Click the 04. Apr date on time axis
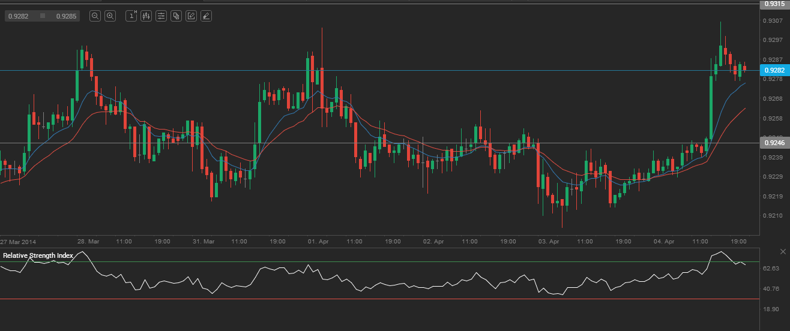The width and height of the screenshot is (790, 331). click(x=663, y=241)
